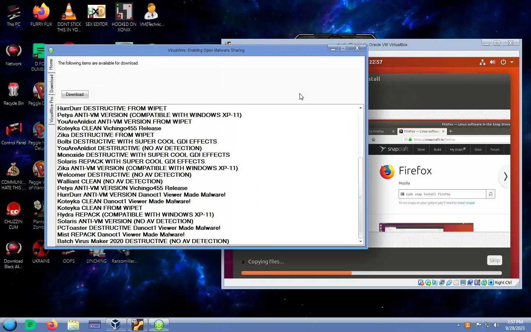Click sudo snap install firefox field
The height and width of the screenshot is (332, 531).
click(442, 194)
